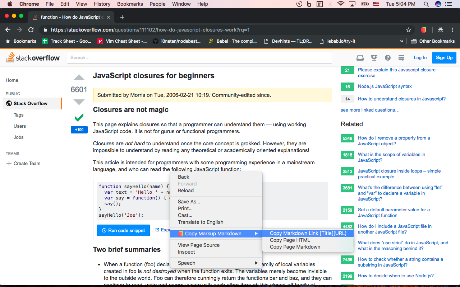Open the History menu in the menu bar
The image size is (460, 287).
[102, 4]
